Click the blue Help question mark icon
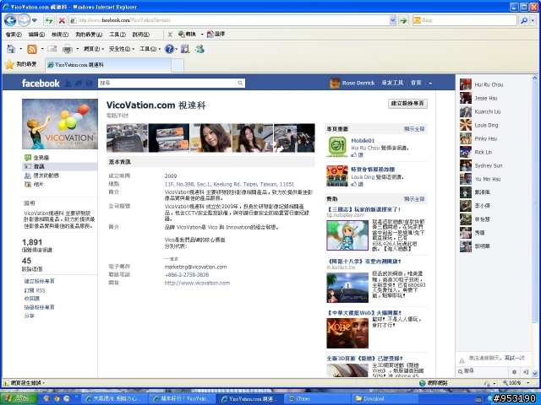 point(169,49)
